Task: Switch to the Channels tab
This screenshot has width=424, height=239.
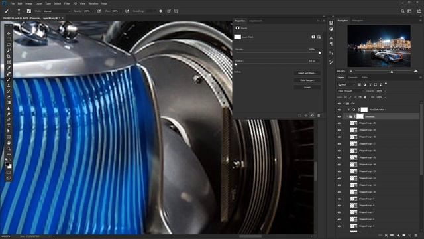Action: tap(352, 78)
